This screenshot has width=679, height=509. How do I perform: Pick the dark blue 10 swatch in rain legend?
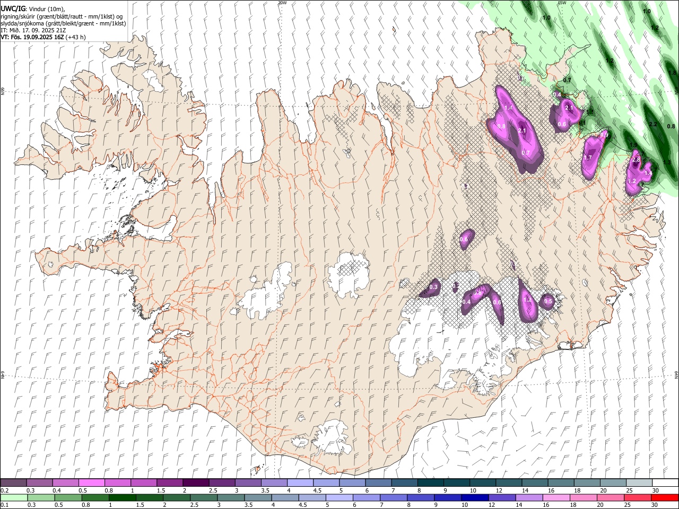pos(475,497)
